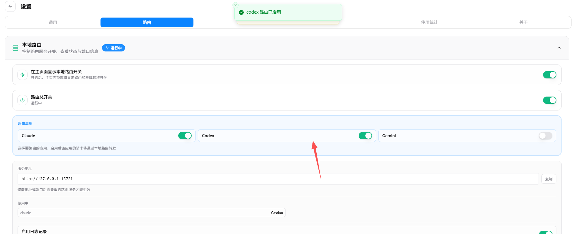Click the power icon beside 路由总开关
Image resolution: width=577 pixels, height=234 pixels.
click(22, 100)
